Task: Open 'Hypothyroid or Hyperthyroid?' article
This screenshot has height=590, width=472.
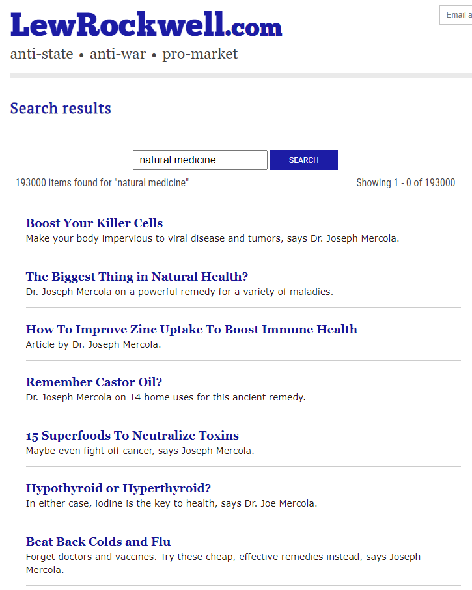Action: coord(118,488)
